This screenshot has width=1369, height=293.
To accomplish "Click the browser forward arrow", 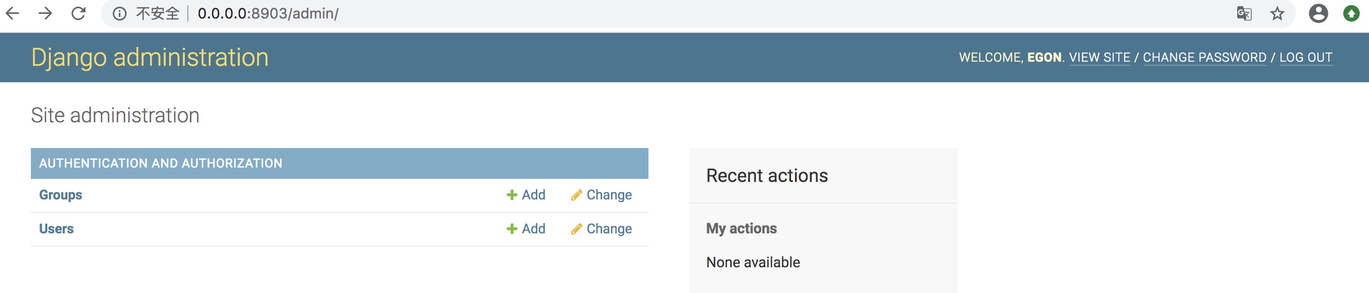I will (x=46, y=13).
